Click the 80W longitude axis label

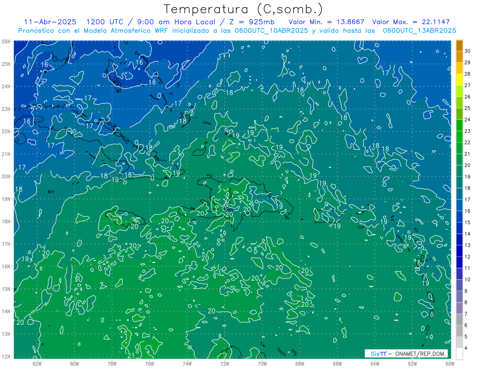point(74,363)
